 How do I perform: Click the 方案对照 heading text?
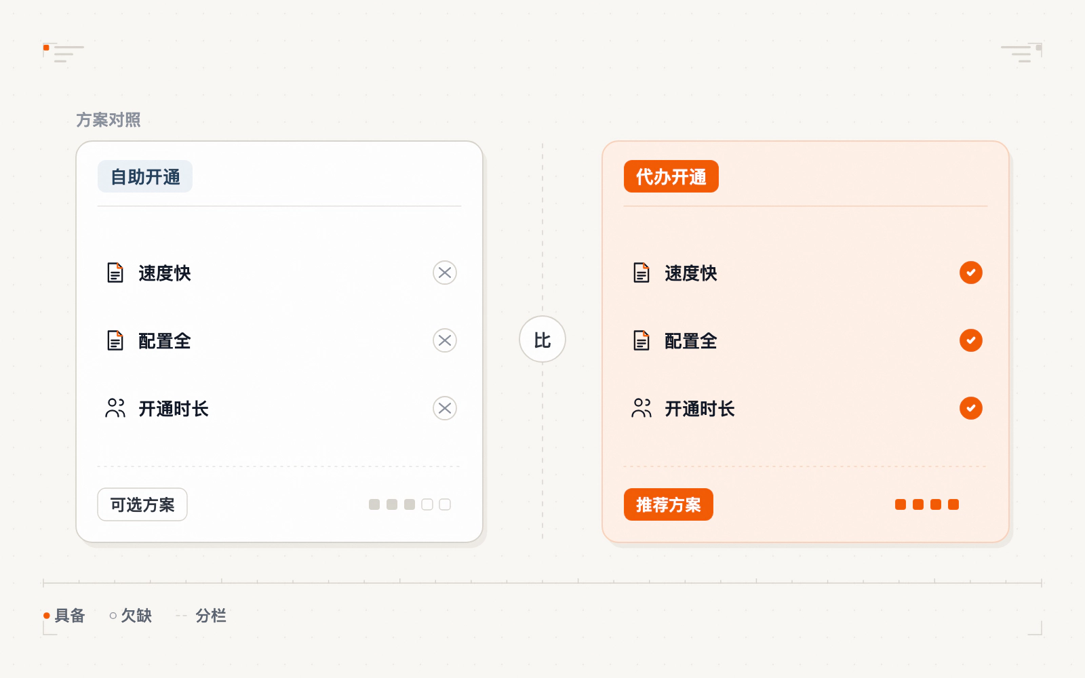tap(108, 120)
